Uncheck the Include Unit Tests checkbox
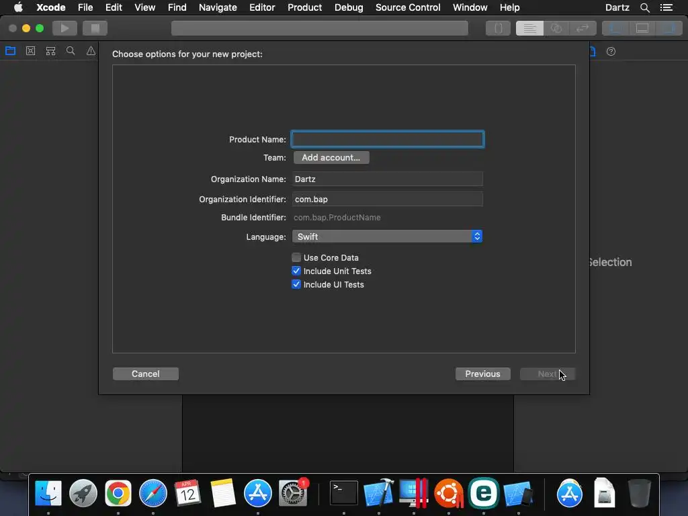This screenshot has height=516, width=688. pos(296,271)
